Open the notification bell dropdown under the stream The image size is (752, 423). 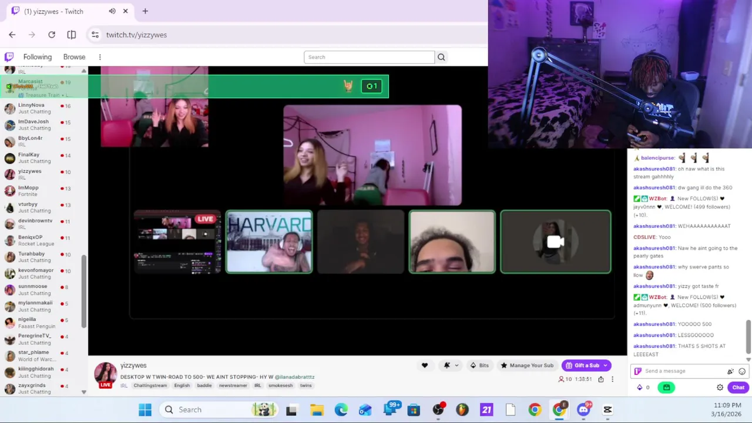450,365
